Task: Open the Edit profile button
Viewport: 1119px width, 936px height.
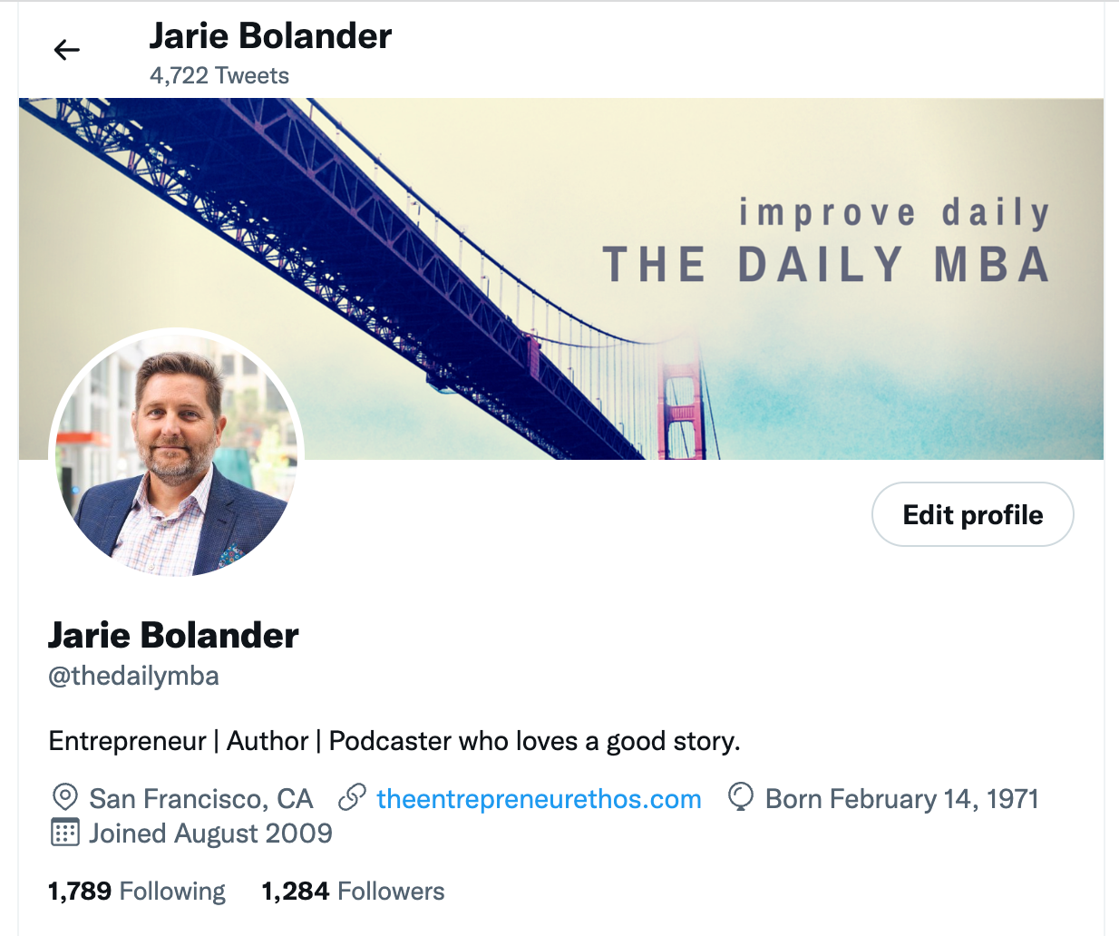Action: coord(973,514)
